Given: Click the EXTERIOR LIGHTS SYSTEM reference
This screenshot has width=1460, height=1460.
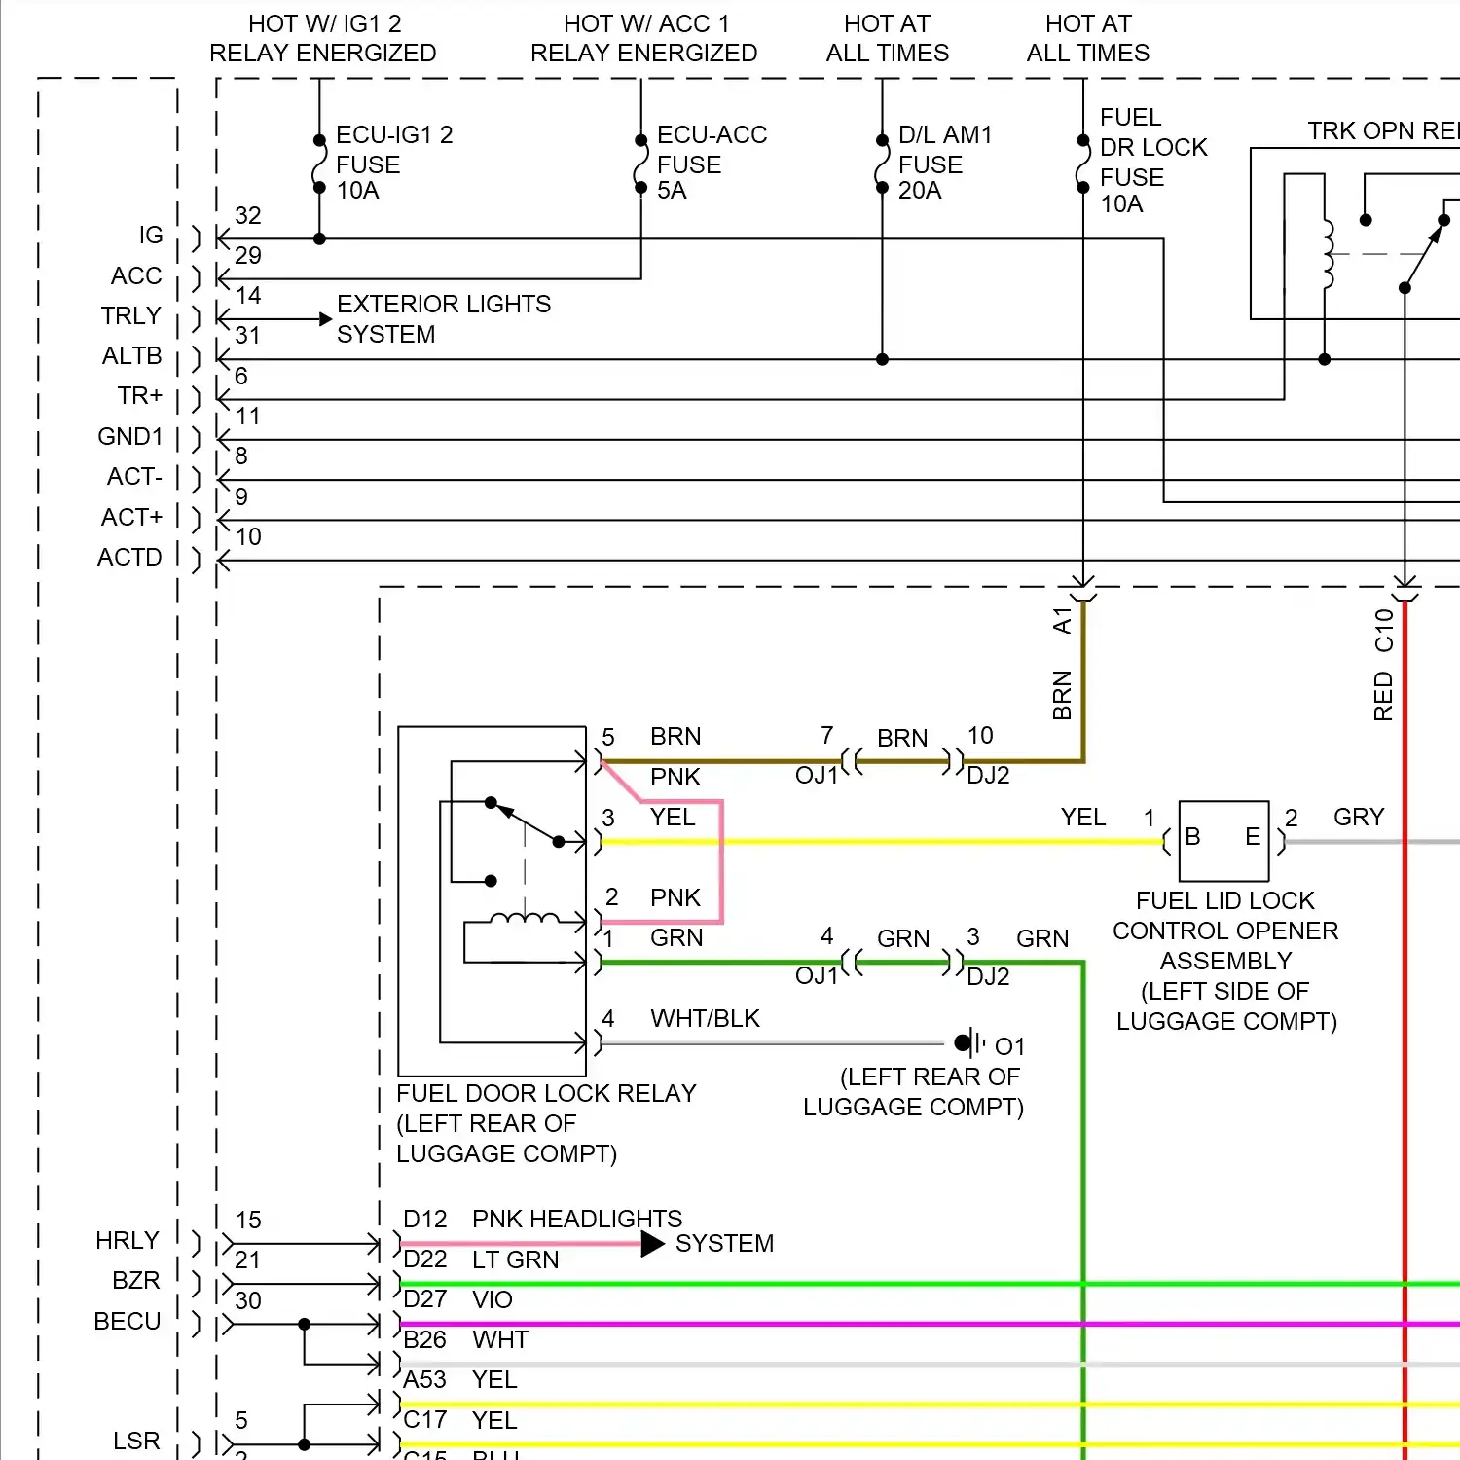Looking at the screenshot, I should pyautogui.click(x=444, y=319).
